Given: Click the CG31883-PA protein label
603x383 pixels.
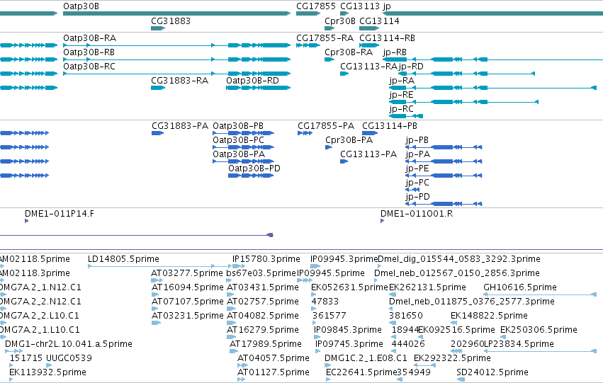Looking at the screenshot, I should pos(180,126).
